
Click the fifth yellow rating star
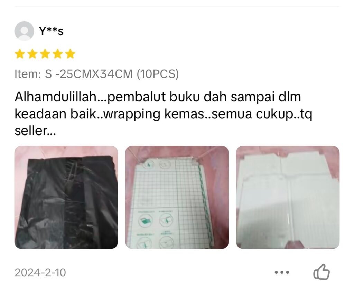pyautogui.click(x=70, y=54)
